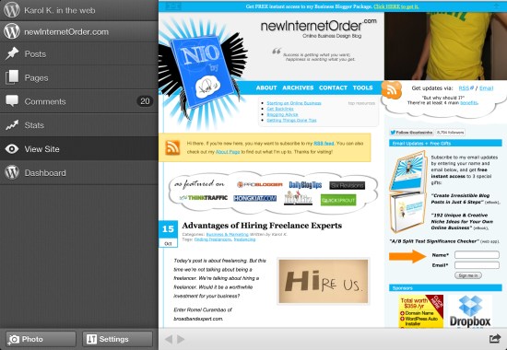507x350 pixels.
Task: Click the pushpin Posts icon
Action: click(12, 53)
